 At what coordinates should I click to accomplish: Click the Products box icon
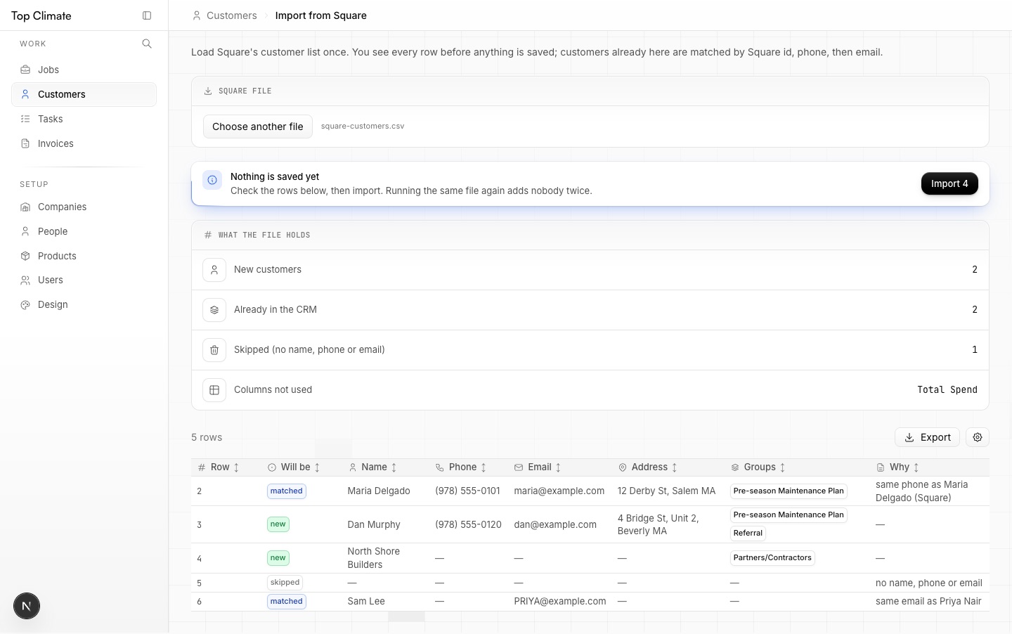pyautogui.click(x=25, y=256)
